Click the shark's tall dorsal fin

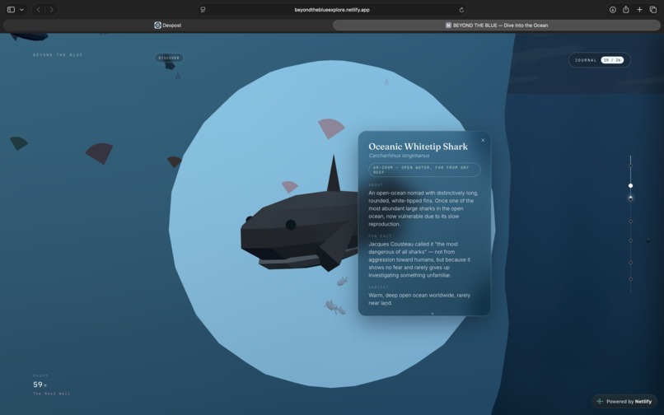[x=334, y=174]
